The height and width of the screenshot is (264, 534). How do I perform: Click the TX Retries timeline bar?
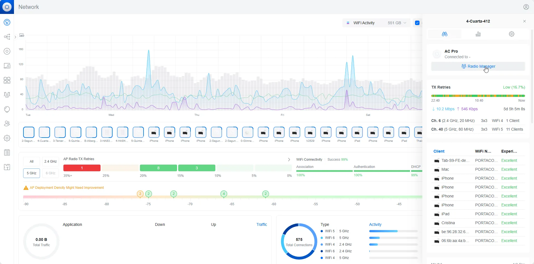pyautogui.click(x=478, y=96)
